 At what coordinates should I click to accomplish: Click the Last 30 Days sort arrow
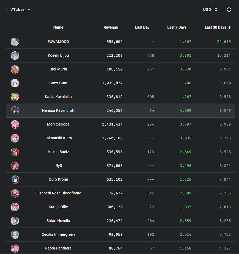tap(229, 28)
